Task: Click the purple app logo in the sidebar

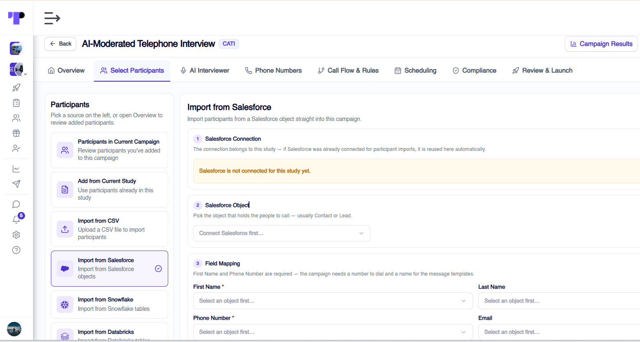Action: click(x=16, y=18)
